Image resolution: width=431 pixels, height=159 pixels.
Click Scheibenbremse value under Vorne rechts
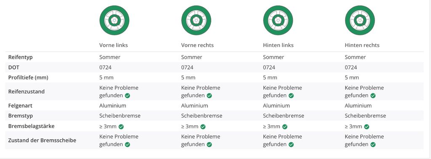click(x=202, y=116)
